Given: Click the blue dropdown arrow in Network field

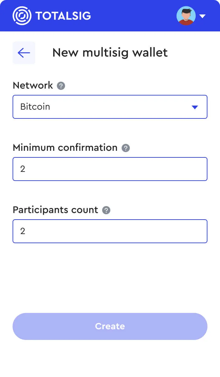Looking at the screenshot, I should click(x=195, y=107).
